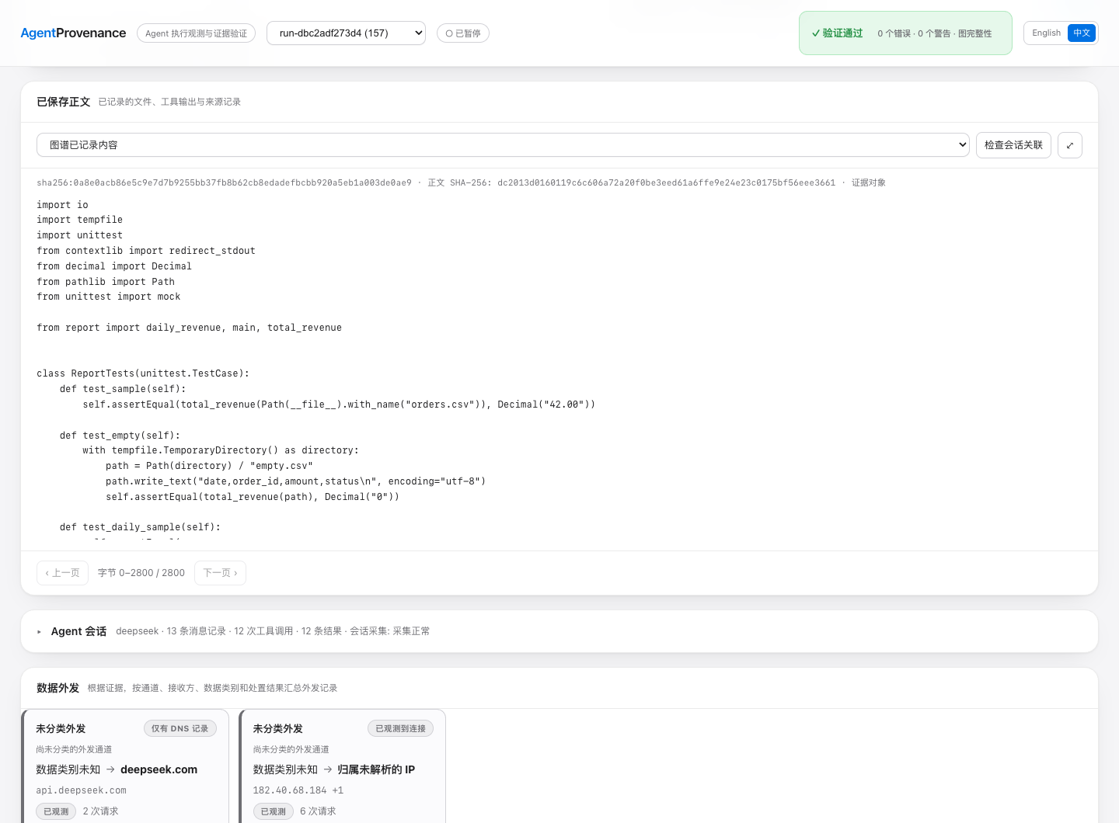Click the Agent 执行观测与证据验证 pill
The height and width of the screenshot is (823, 1119).
click(x=196, y=33)
